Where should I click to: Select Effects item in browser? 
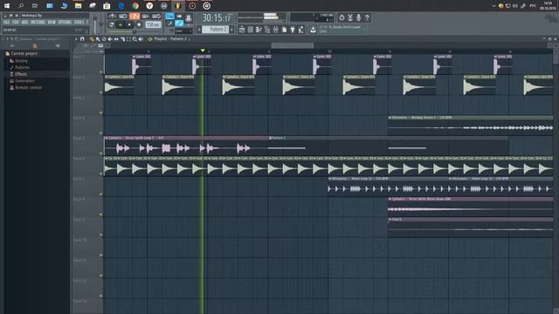pyautogui.click(x=21, y=74)
